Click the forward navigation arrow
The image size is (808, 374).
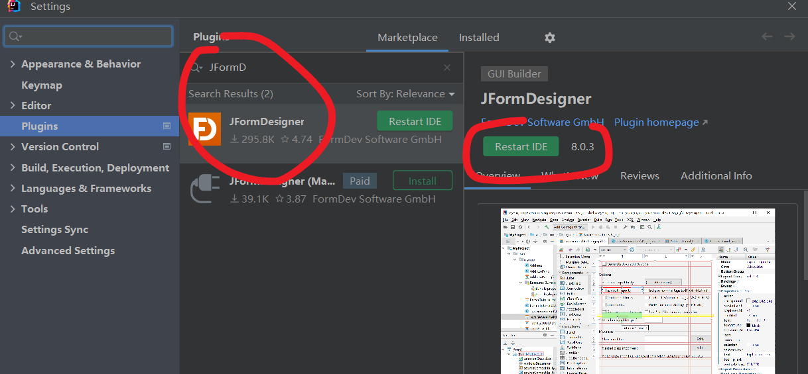(x=789, y=37)
